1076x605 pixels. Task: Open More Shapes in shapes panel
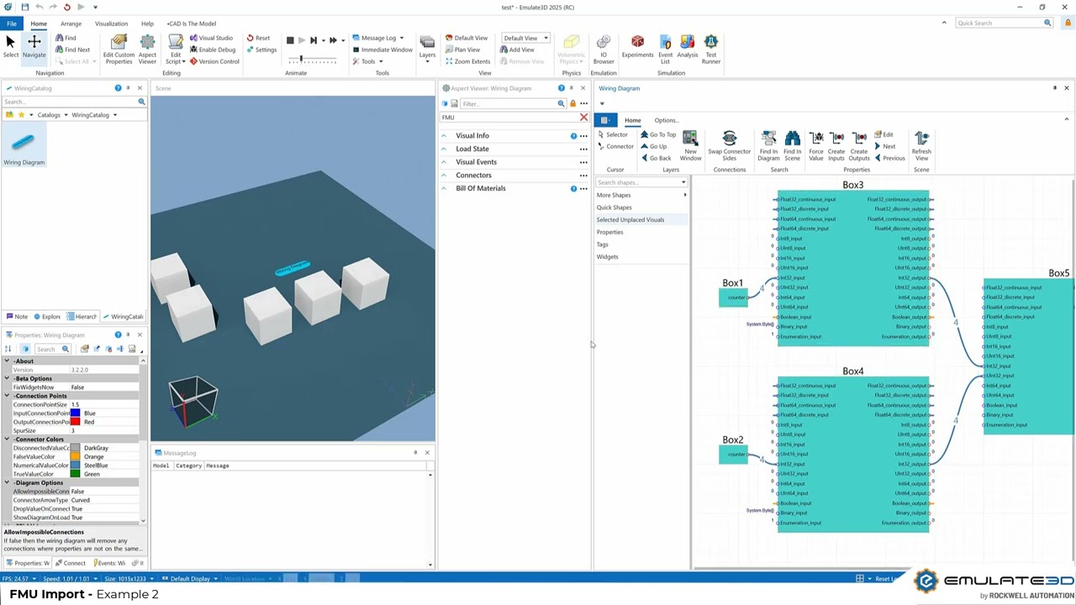(x=641, y=195)
